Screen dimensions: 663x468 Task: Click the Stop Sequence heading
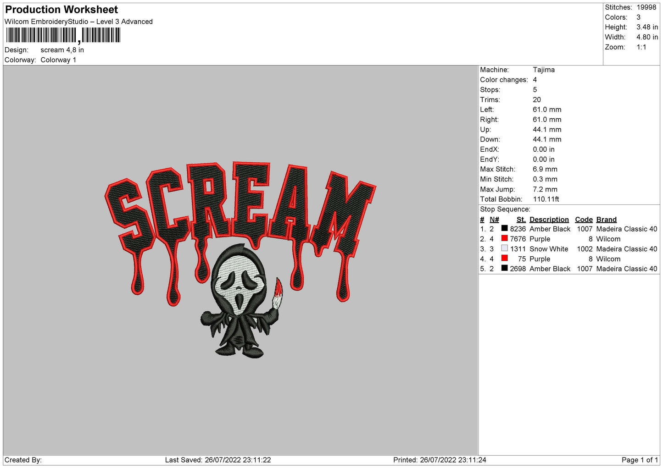[x=505, y=209]
